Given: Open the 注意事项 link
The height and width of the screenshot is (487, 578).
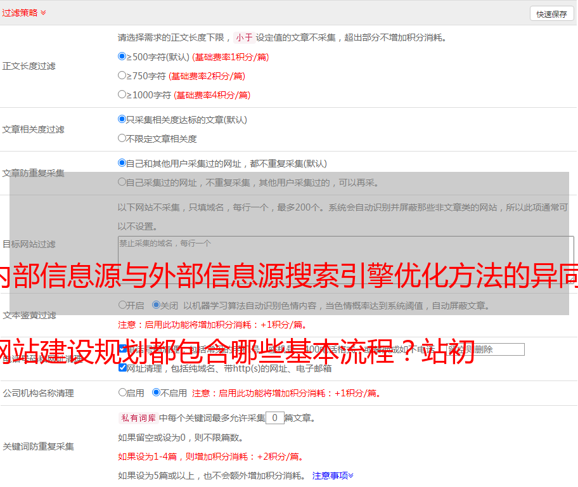Looking at the screenshot, I should [333, 476].
